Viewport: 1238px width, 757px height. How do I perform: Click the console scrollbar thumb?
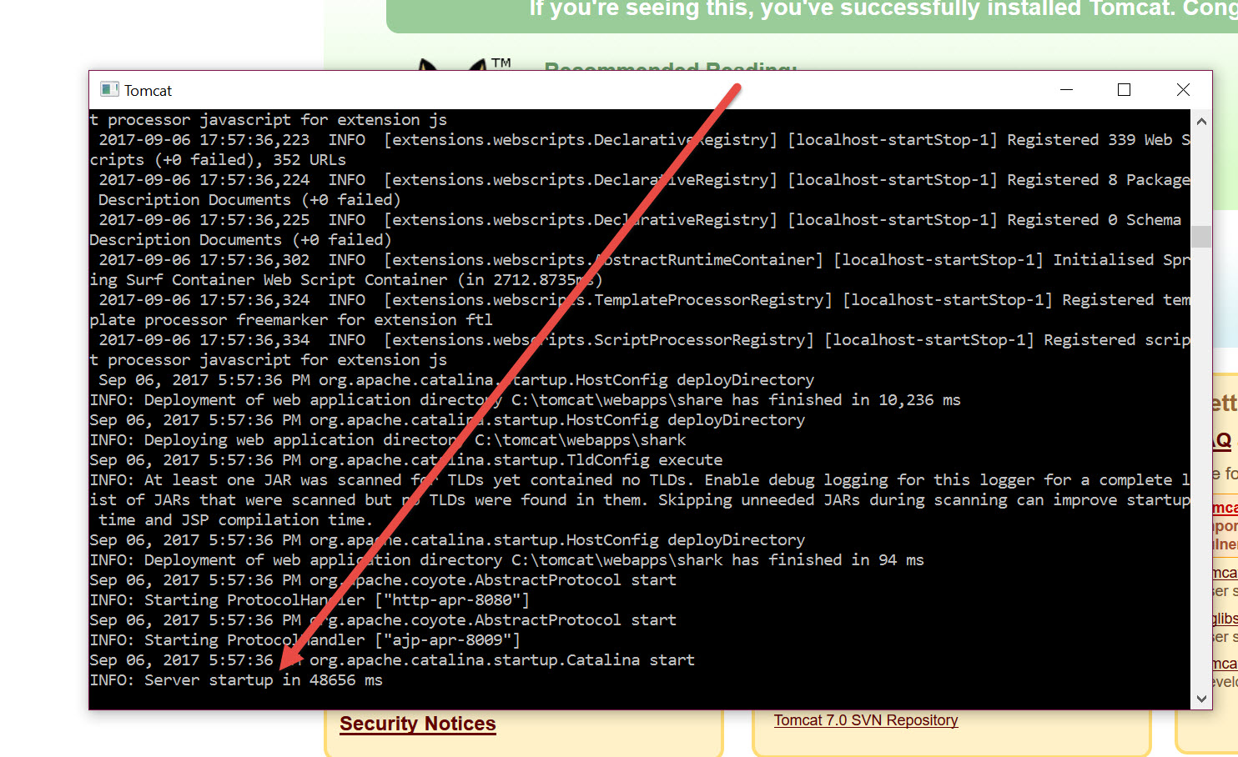[x=1201, y=237]
